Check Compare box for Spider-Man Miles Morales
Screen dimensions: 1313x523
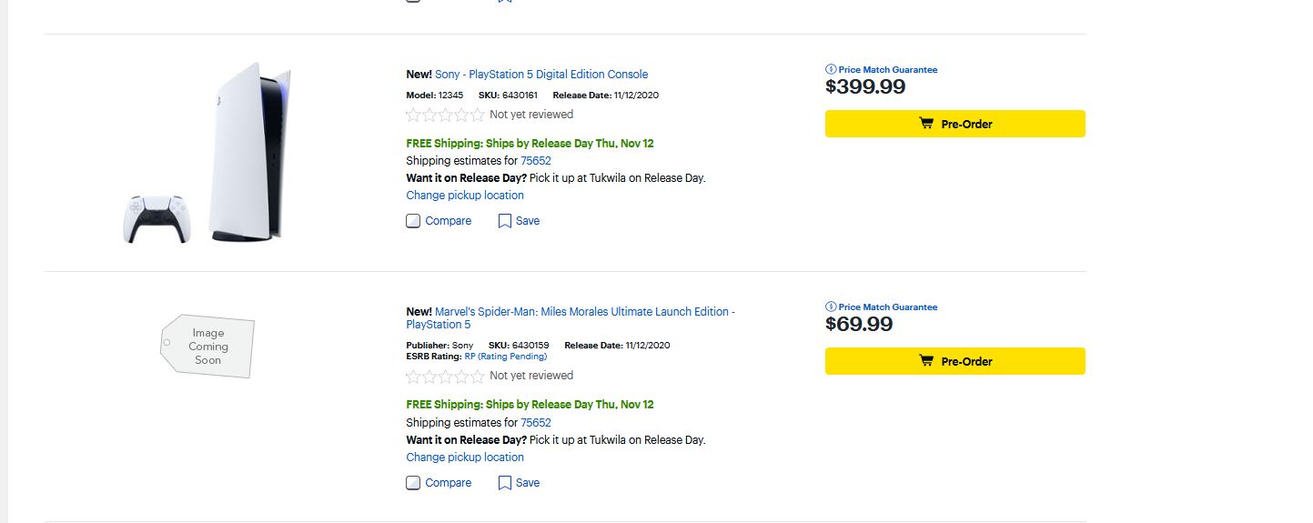click(413, 483)
